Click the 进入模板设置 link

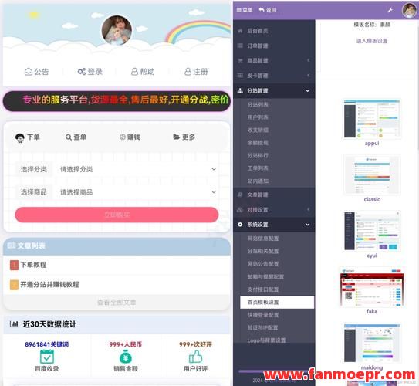[x=372, y=41]
